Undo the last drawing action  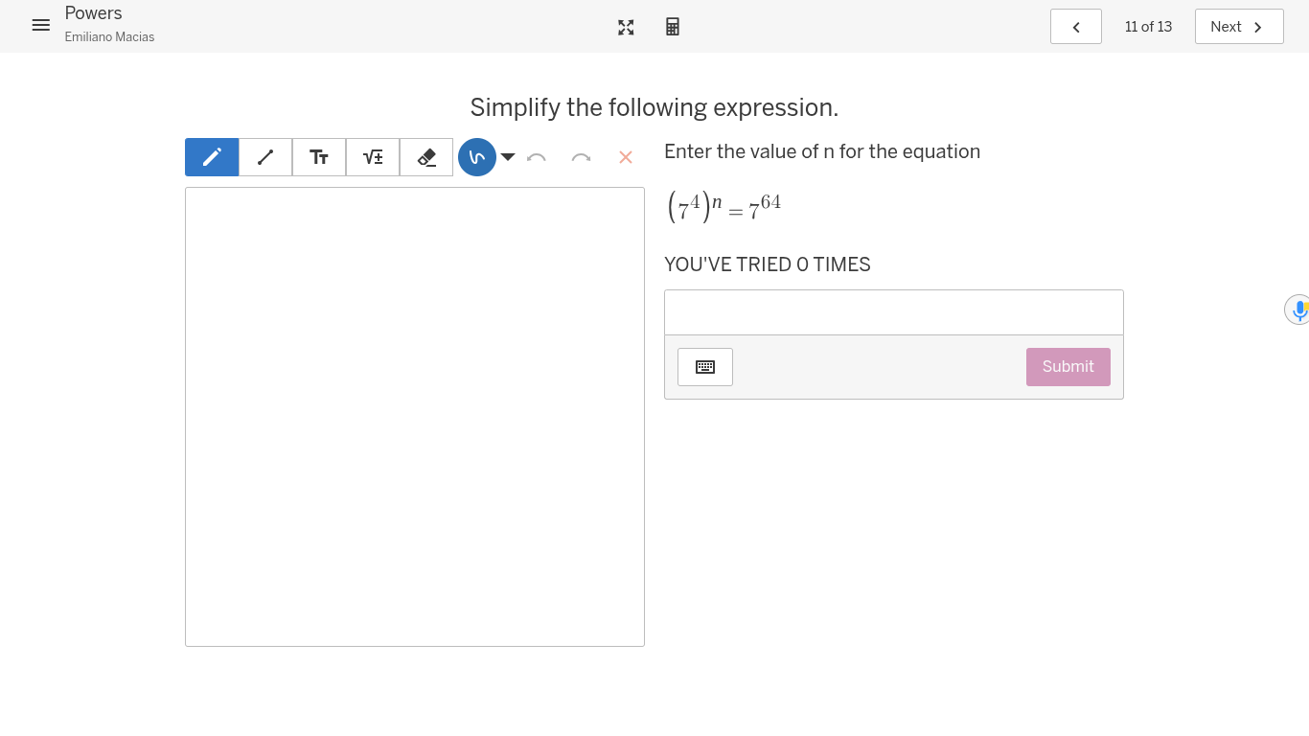click(537, 157)
